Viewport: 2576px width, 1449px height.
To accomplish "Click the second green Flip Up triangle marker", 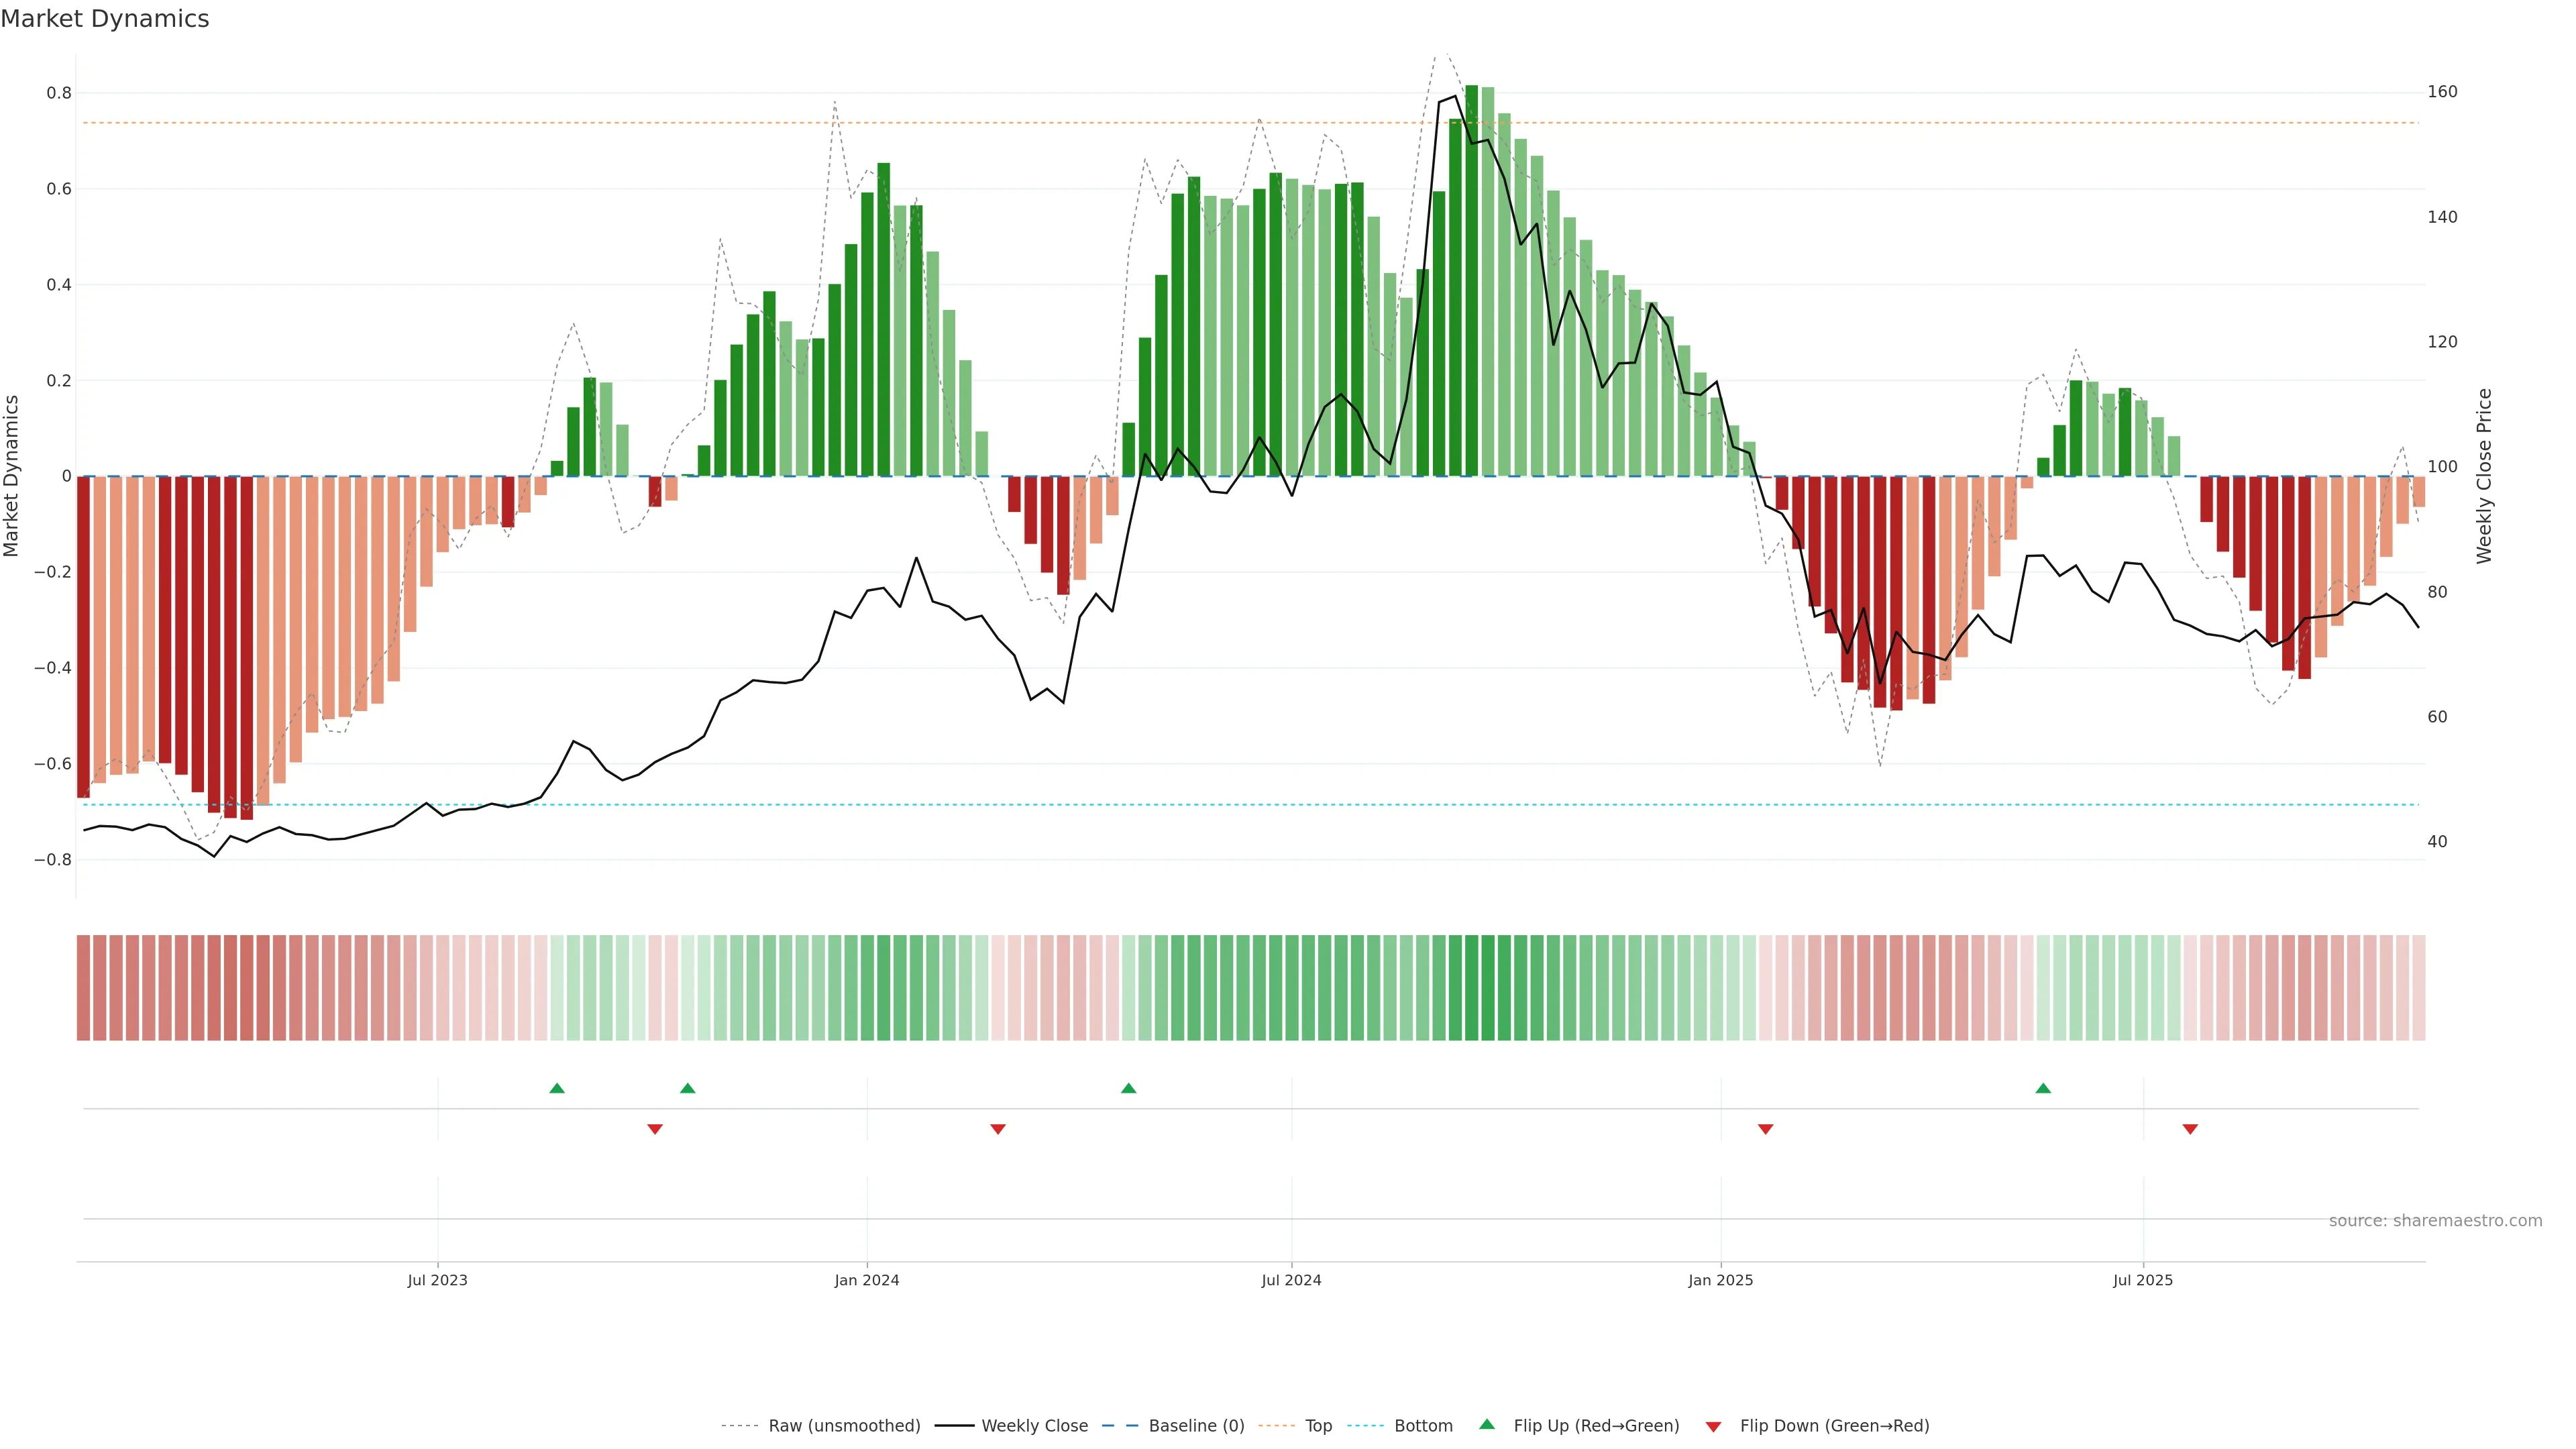I will point(687,1088).
